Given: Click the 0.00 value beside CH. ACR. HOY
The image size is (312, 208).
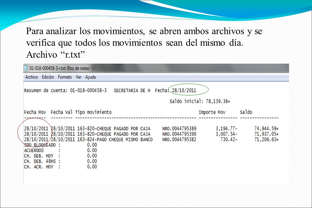Looking at the screenshot, I should (92, 167).
